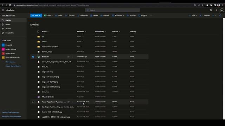Click the share icon on Book.xlsx row

tap(69, 57)
